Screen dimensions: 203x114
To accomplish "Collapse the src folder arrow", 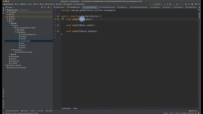I will [7, 21].
